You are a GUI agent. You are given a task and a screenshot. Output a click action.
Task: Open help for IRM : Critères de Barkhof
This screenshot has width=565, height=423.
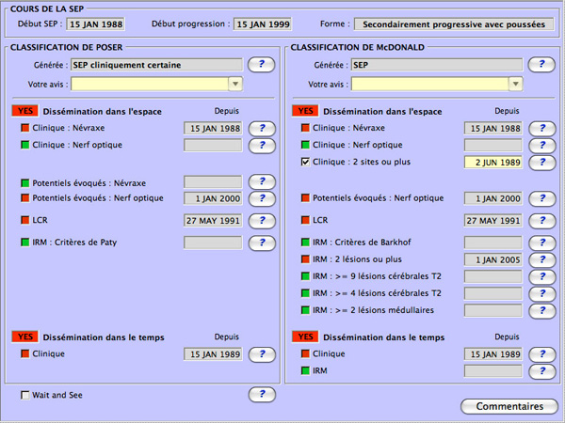[x=542, y=243]
